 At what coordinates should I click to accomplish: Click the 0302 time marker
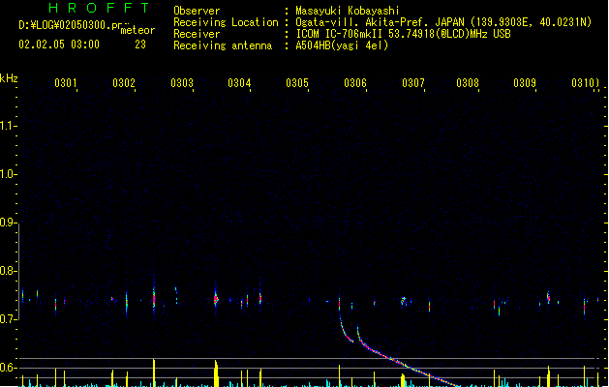click(124, 83)
